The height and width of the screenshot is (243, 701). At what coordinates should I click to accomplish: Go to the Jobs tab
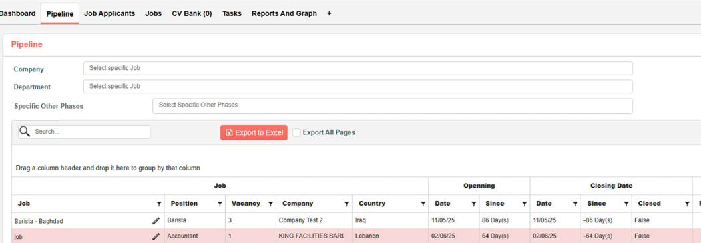tap(154, 13)
